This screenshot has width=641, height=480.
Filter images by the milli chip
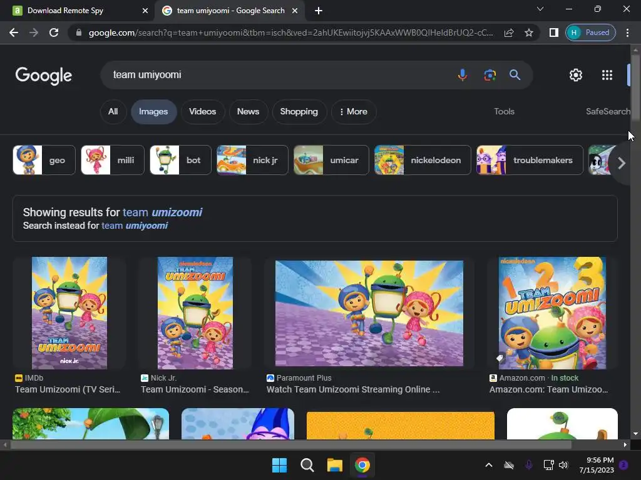(x=113, y=160)
